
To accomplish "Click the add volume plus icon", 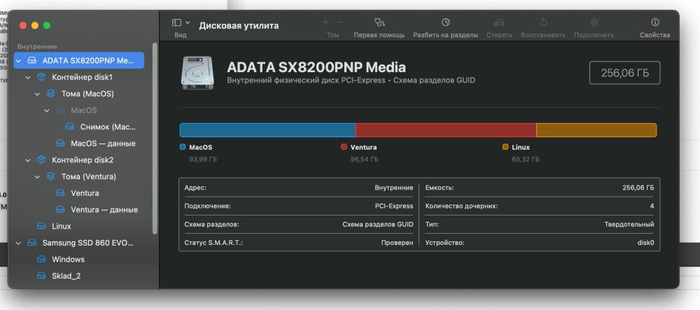I will 325,22.
